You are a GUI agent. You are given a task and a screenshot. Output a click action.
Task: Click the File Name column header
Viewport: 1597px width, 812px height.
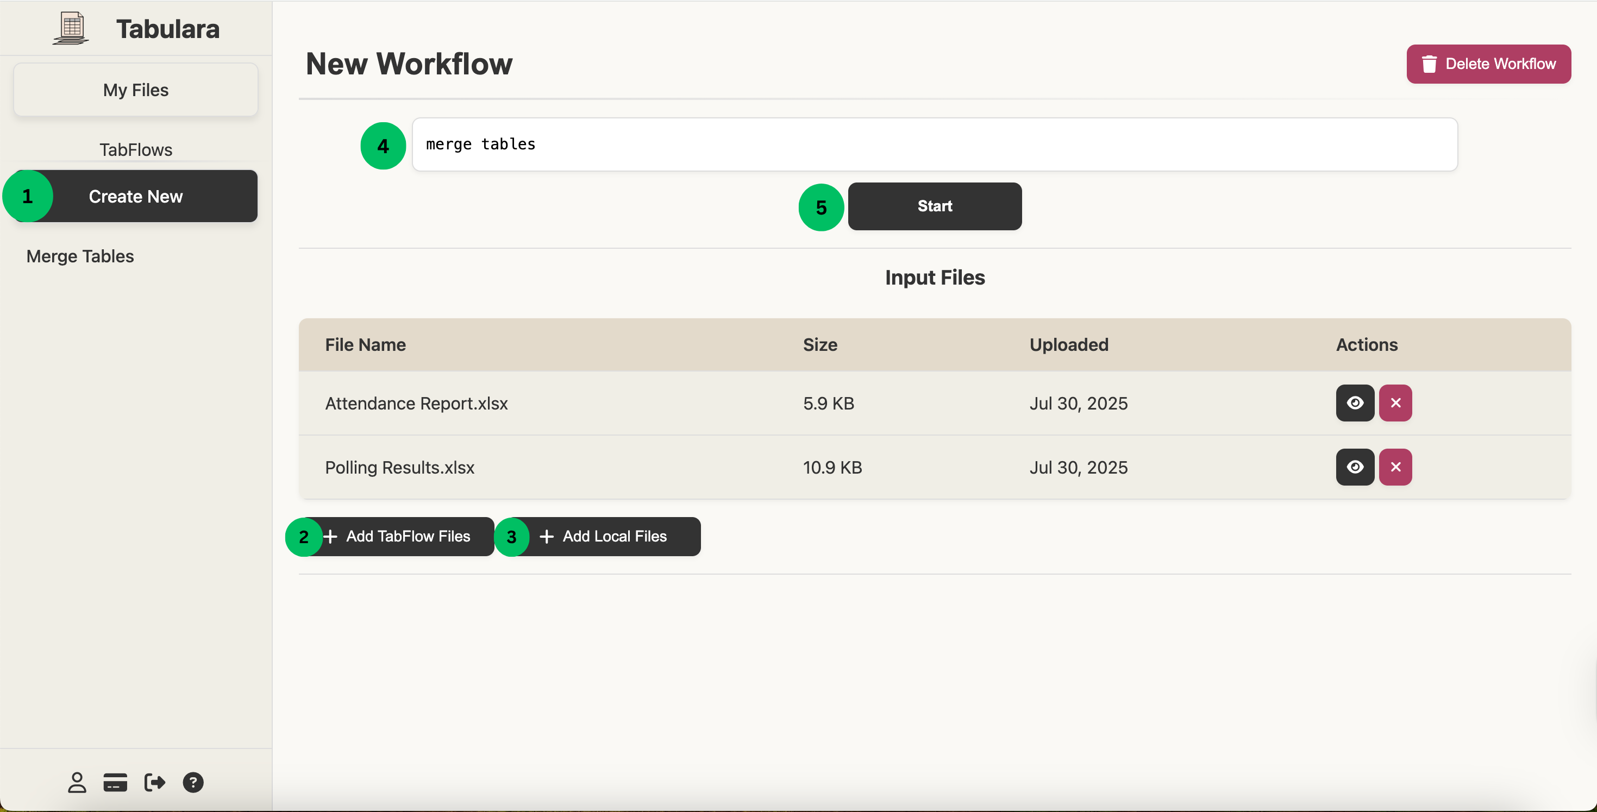pyautogui.click(x=365, y=345)
